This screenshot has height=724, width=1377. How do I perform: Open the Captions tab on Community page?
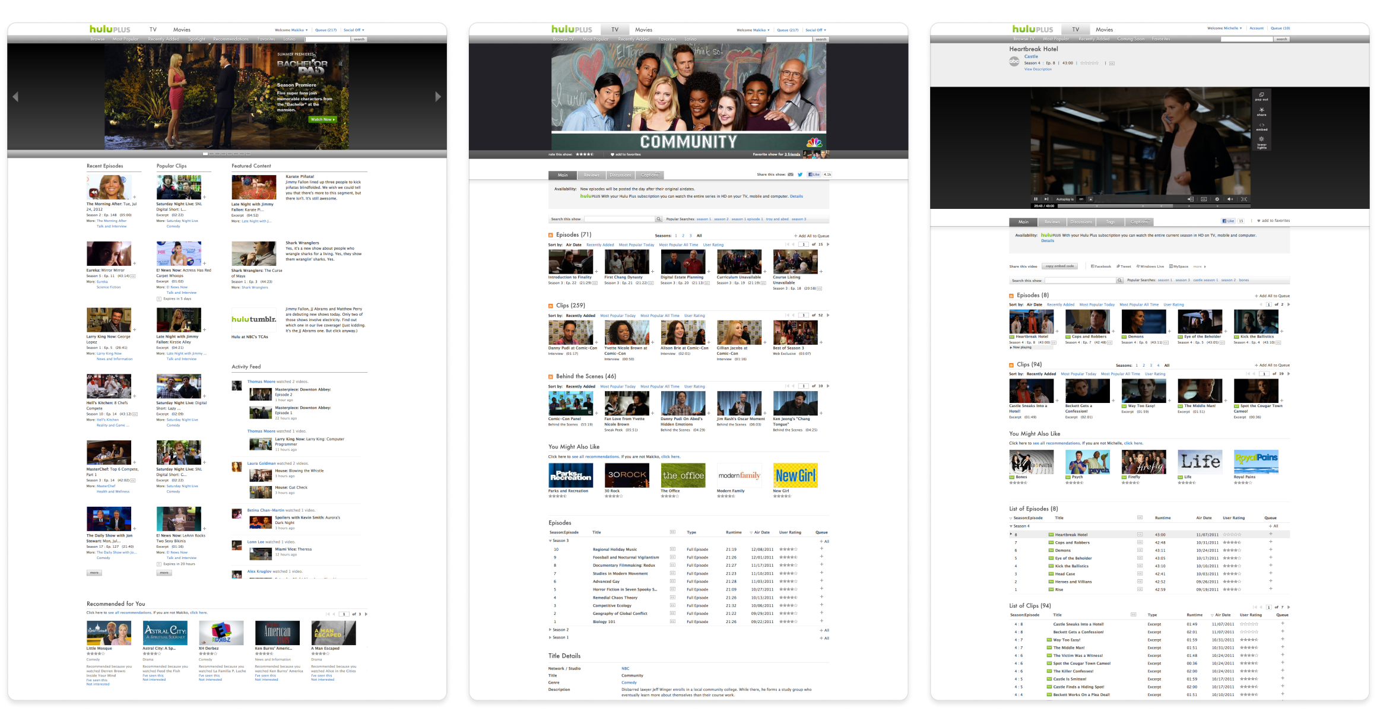coord(649,175)
